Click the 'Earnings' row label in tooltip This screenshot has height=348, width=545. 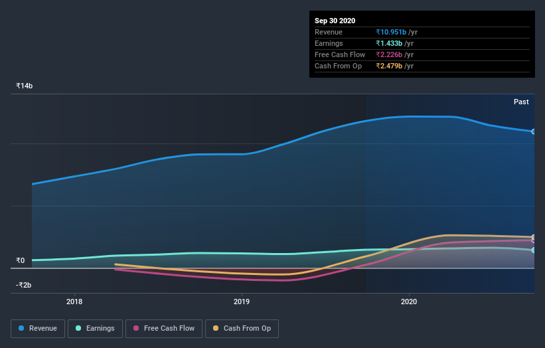pyautogui.click(x=329, y=43)
